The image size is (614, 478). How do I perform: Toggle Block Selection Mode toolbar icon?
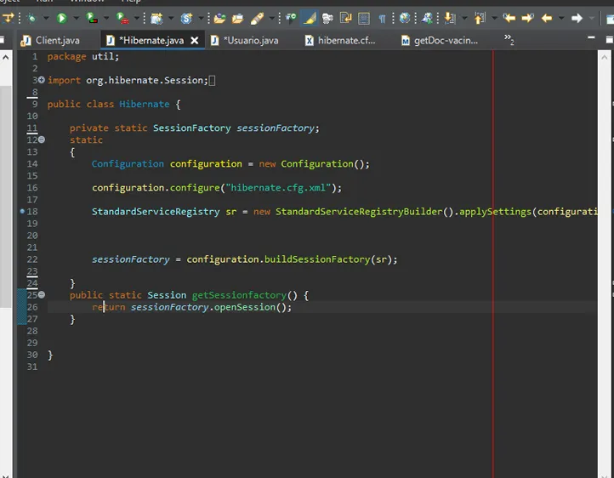pyautogui.click(x=364, y=18)
